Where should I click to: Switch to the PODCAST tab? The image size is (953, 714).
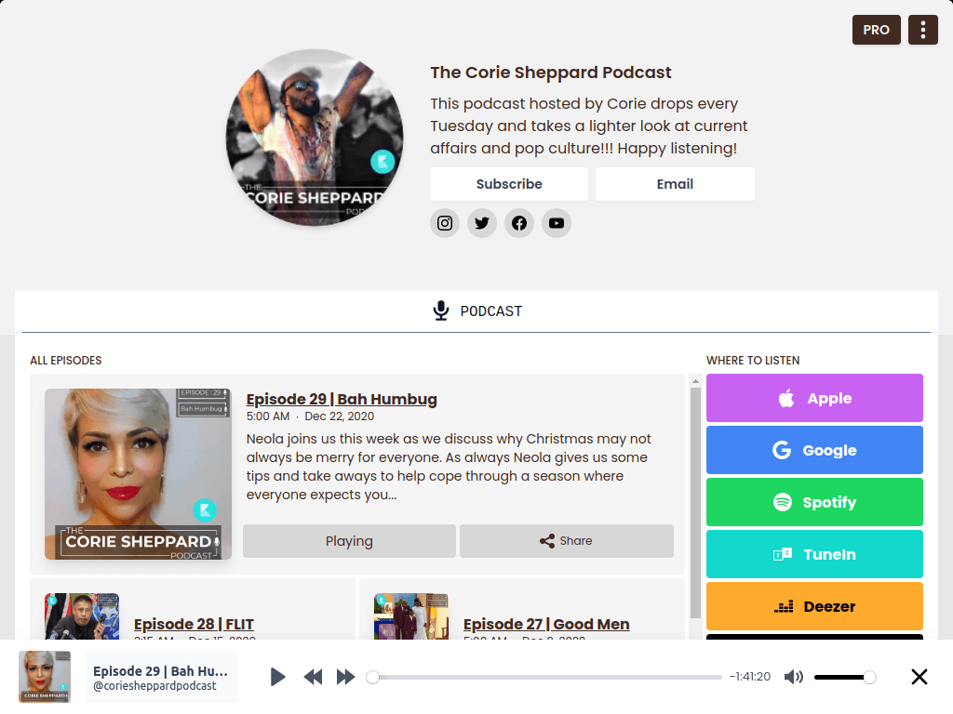[476, 311]
